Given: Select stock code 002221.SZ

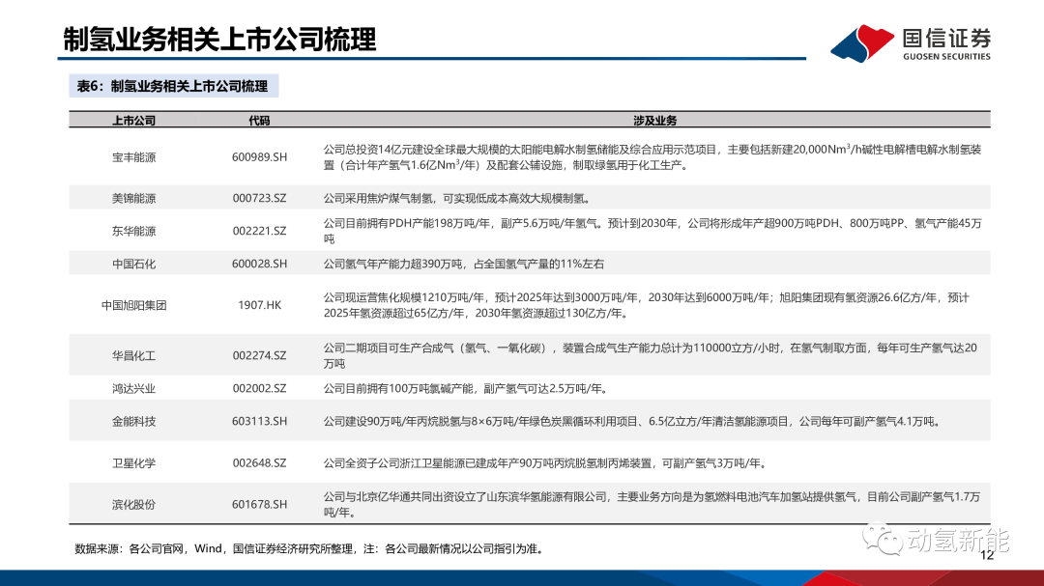Looking at the screenshot, I should coord(260,232).
